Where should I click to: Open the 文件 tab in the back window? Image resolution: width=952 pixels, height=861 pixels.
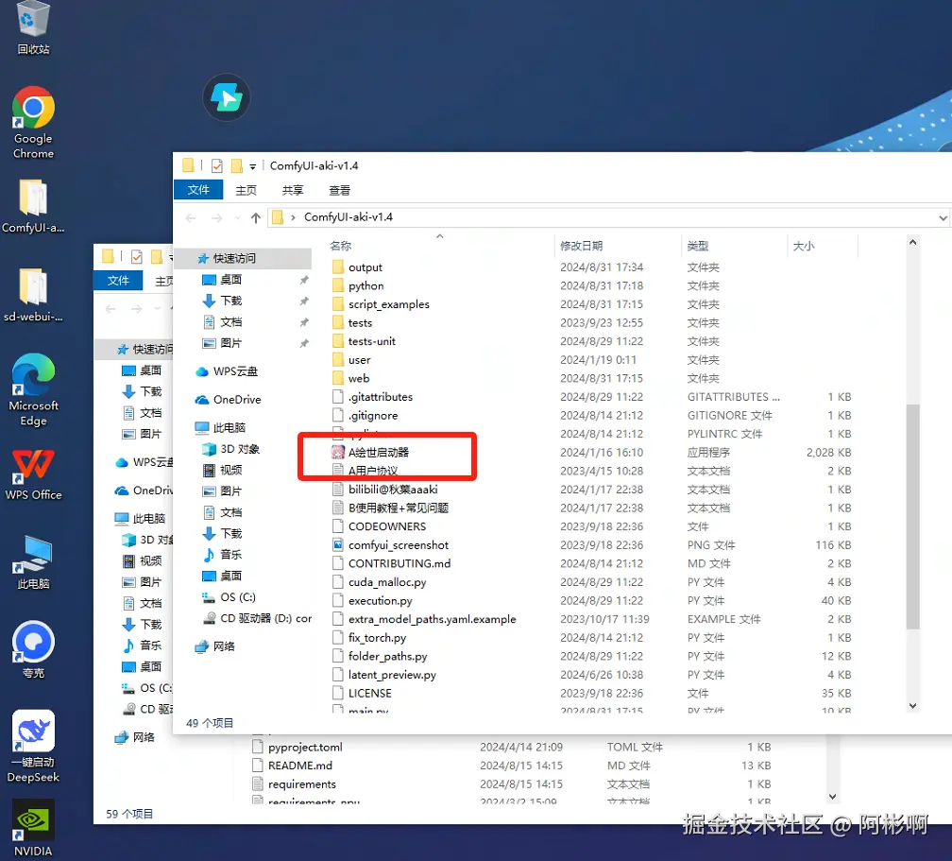pos(118,280)
